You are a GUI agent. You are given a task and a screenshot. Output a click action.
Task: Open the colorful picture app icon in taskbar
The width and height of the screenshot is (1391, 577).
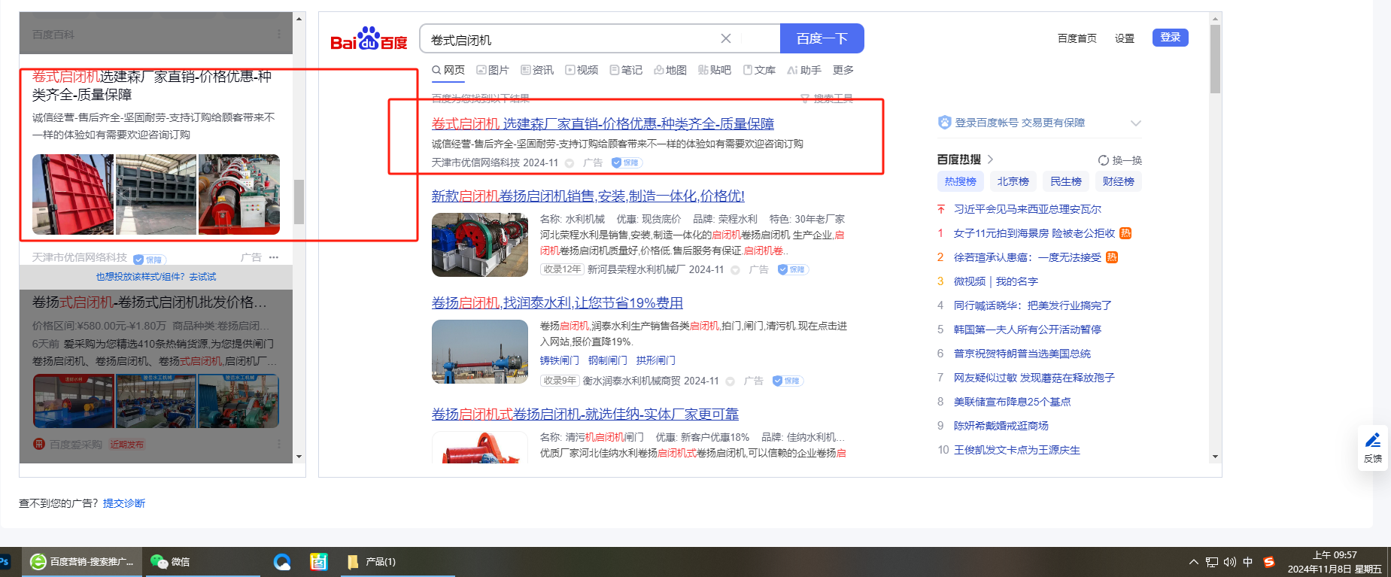(x=319, y=562)
